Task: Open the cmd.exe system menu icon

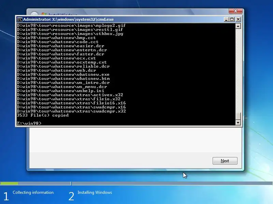Action: click(x=19, y=19)
